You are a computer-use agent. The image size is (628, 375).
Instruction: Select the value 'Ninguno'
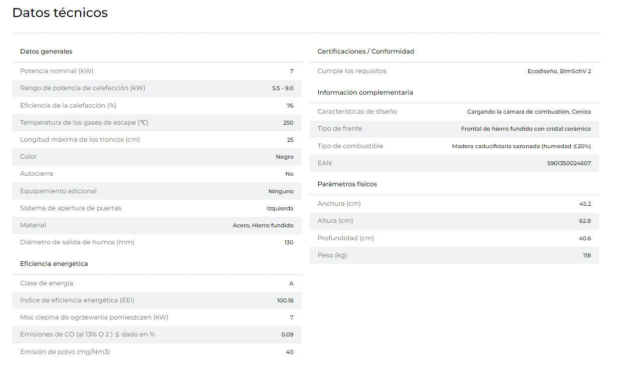(281, 191)
